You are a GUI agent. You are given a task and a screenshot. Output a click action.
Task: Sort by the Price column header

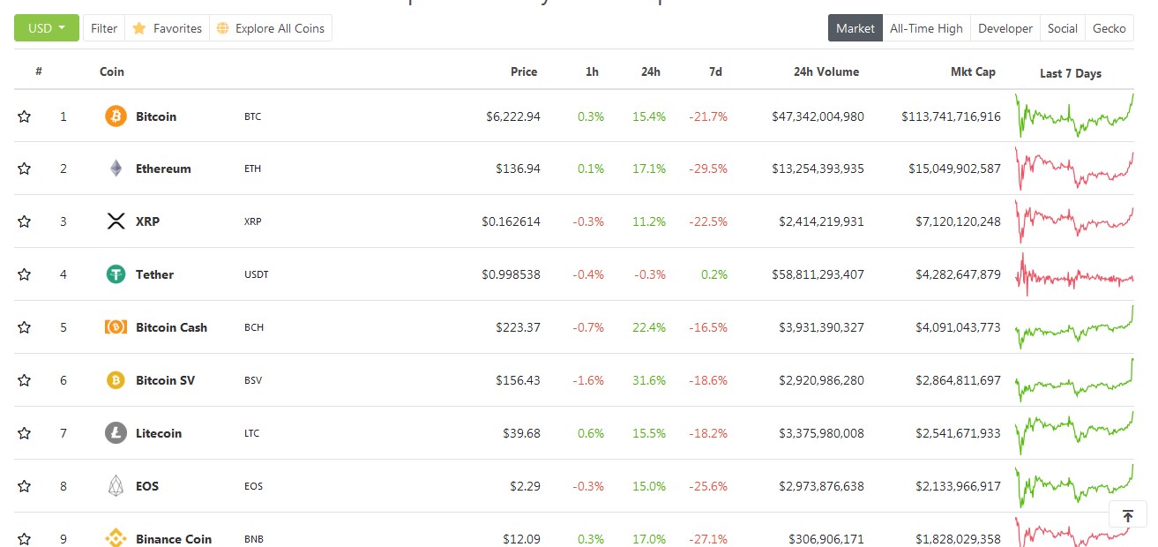coord(524,71)
